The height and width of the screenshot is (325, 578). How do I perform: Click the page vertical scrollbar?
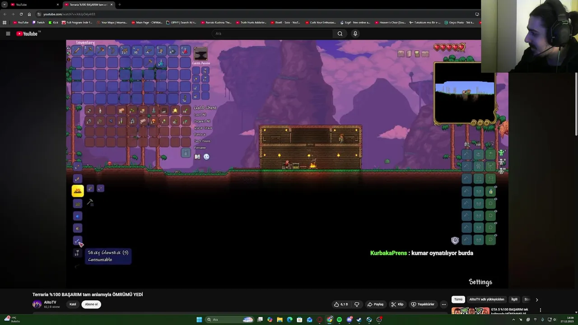click(x=576, y=104)
